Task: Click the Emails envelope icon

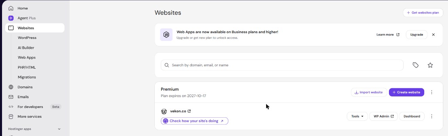Action: click(11, 97)
